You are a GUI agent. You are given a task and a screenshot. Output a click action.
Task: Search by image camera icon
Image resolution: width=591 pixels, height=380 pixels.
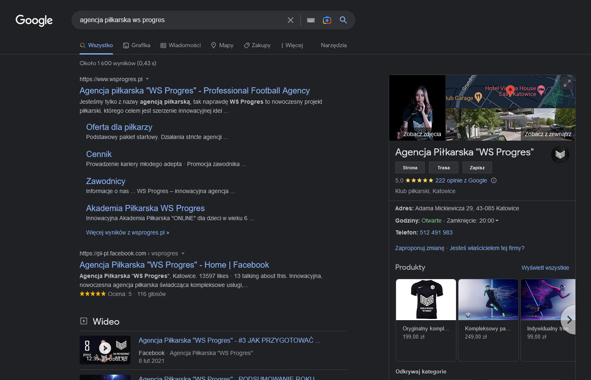327,20
